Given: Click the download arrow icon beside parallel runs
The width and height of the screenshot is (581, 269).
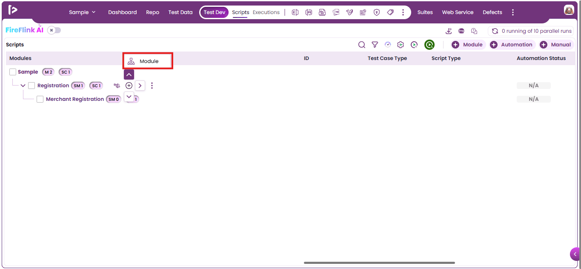Looking at the screenshot, I should click(x=449, y=31).
